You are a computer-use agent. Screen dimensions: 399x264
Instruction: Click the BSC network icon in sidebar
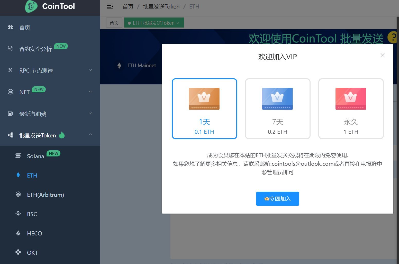tap(18, 213)
